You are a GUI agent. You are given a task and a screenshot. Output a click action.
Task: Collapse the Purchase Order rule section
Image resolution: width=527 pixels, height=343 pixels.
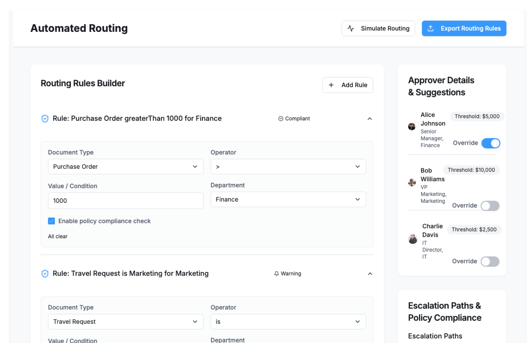[x=369, y=119]
